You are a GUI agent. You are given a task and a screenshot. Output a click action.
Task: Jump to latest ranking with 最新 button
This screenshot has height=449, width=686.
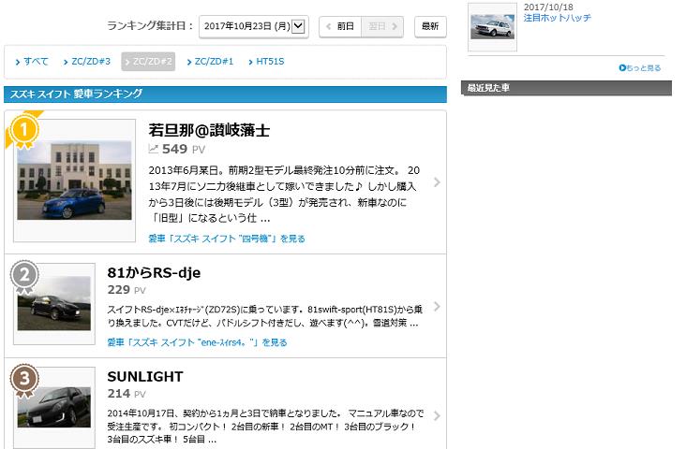(430, 26)
